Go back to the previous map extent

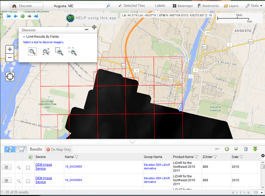pos(16,16)
